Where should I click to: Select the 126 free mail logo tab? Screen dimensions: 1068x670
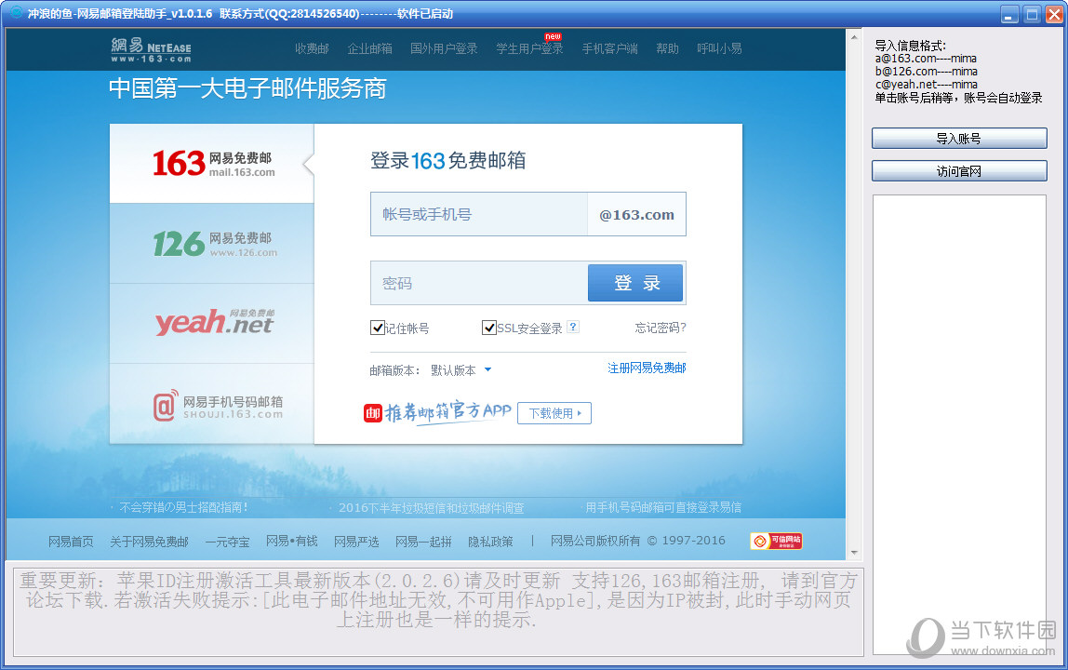(215, 244)
